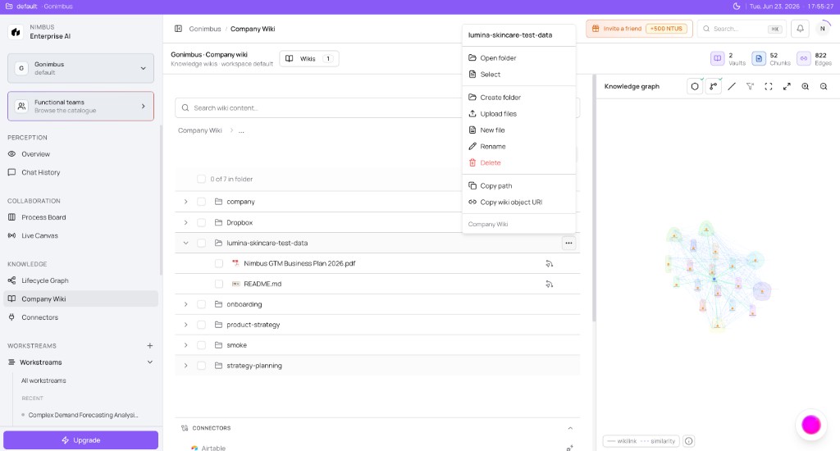
Task: Click the sync icon for Nimbus GTM Business Plan 2026.pdf
Action: click(549, 263)
